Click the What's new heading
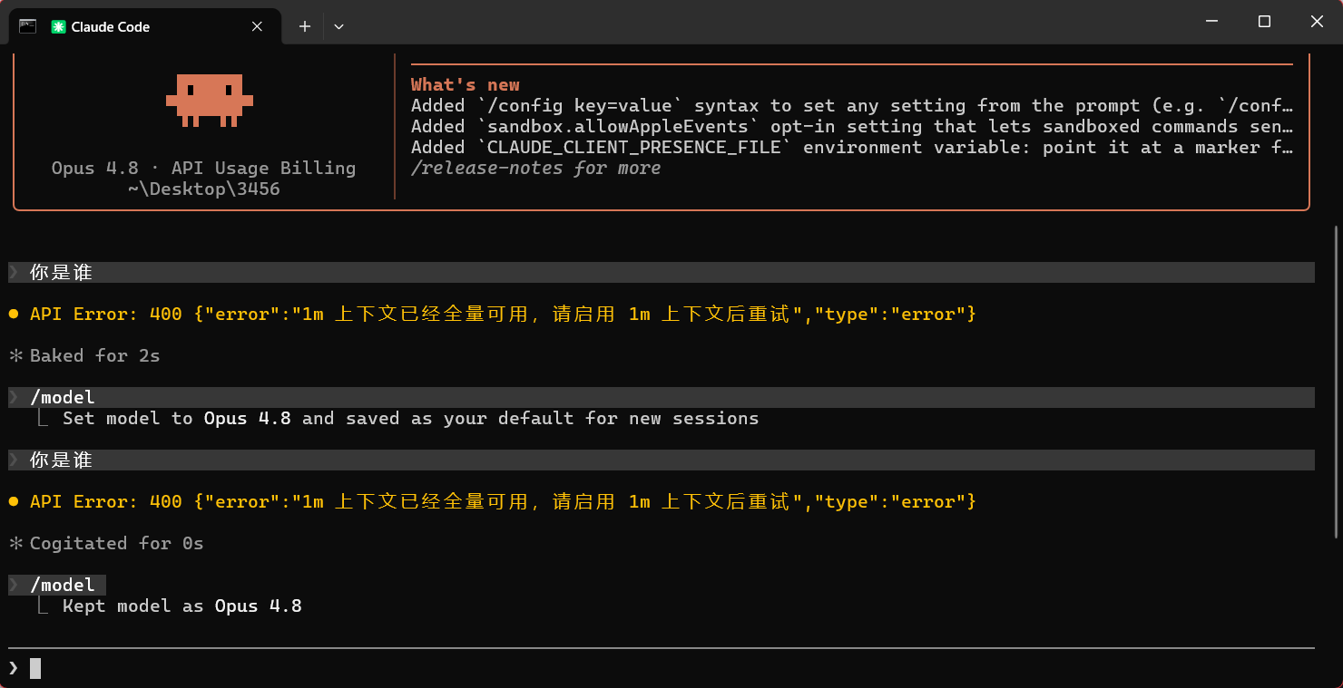 [x=466, y=84]
